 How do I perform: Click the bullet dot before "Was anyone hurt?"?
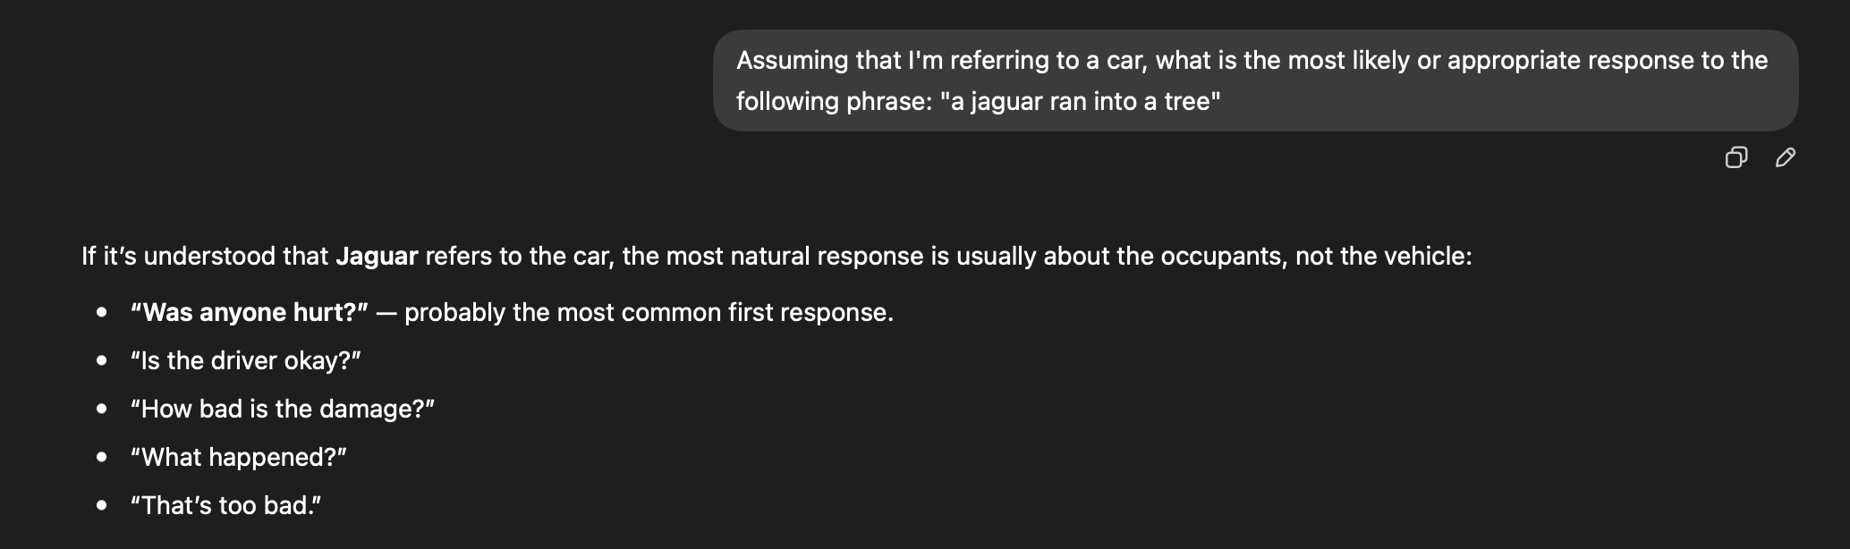pos(102,312)
